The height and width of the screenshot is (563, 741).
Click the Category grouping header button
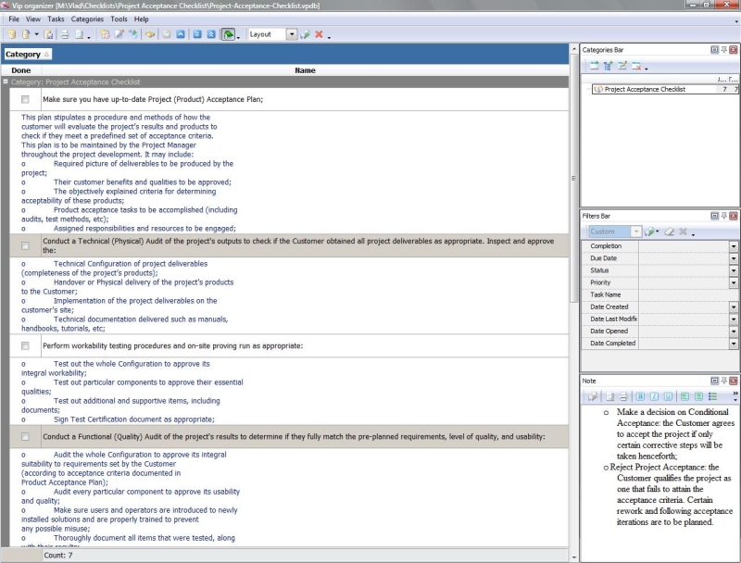tap(28, 55)
